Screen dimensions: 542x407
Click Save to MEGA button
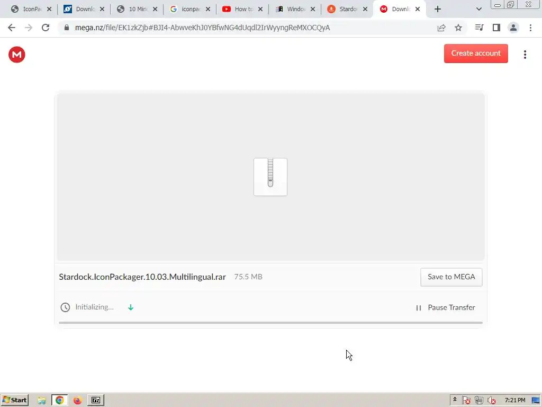[x=451, y=277]
